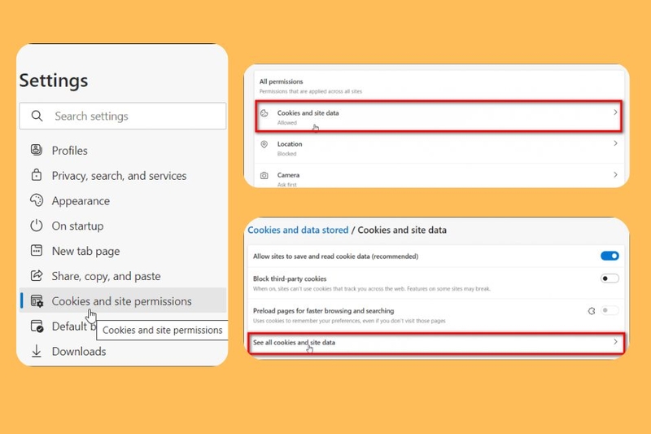Viewport: 651px width, 434px height.
Task: Open Profiles settings section
Action: (x=123, y=151)
